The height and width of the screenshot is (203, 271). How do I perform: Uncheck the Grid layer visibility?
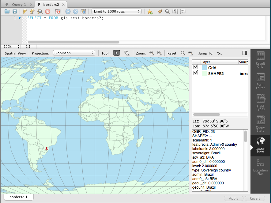pyautogui.click(x=195, y=67)
